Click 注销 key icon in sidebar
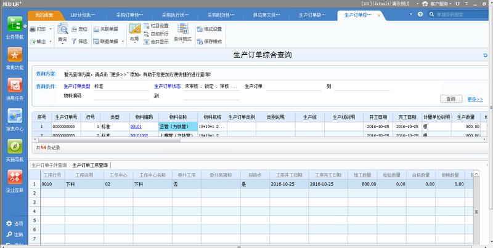This screenshot has width=493, height=248. (x=9, y=234)
